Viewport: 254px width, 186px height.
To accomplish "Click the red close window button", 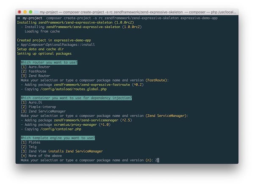I will pos(19,12).
